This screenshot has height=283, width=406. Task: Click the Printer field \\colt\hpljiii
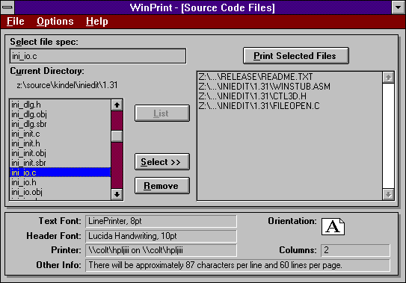(x=161, y=250)
